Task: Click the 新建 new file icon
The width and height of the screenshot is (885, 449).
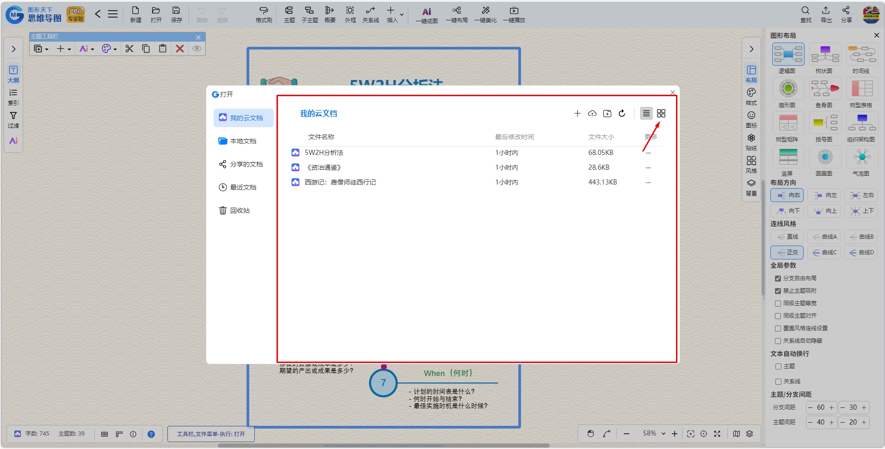Action: [x=135, y=14]
